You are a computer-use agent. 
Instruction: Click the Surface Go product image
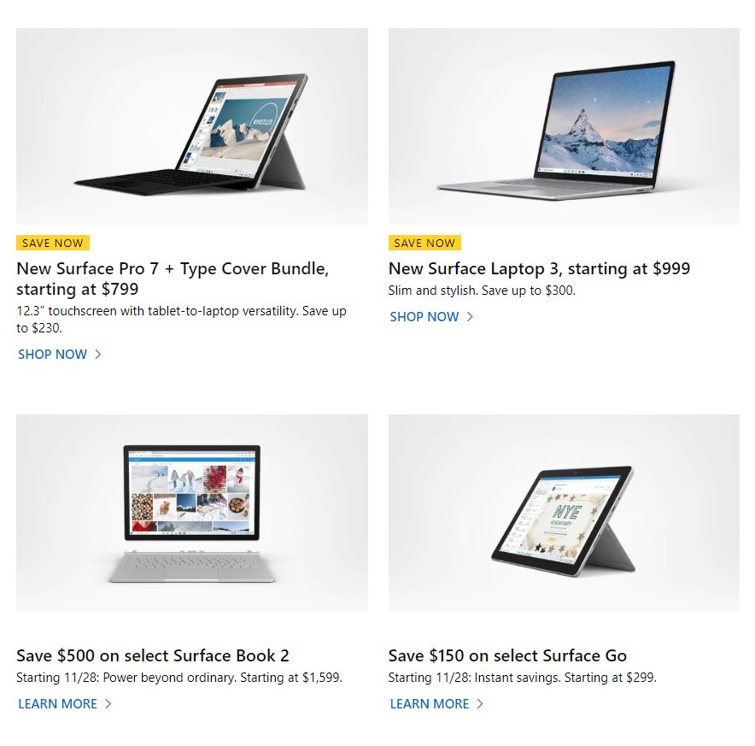pyautogui.click(x=564, y=513)
